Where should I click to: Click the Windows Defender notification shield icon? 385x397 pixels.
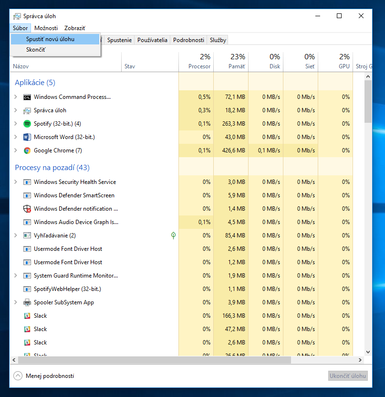[x=27, y=209]
